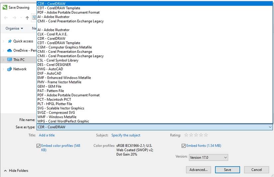The image size is (274, 177).
Task: Click the Save as type field
Action: pos(155,127)
